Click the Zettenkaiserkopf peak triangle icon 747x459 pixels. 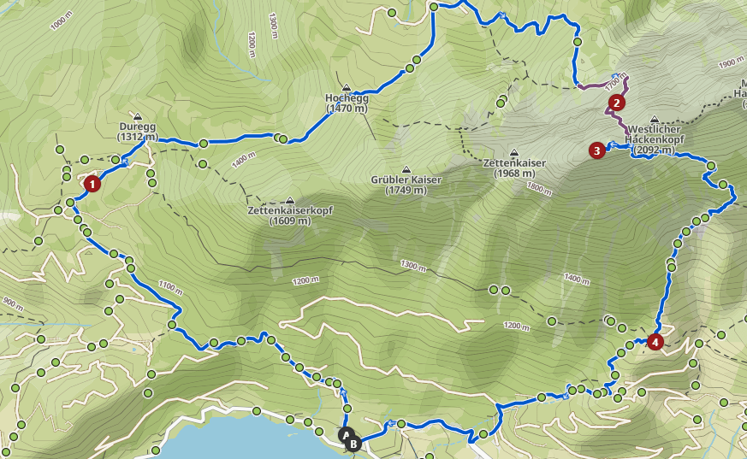coord(290,200)
